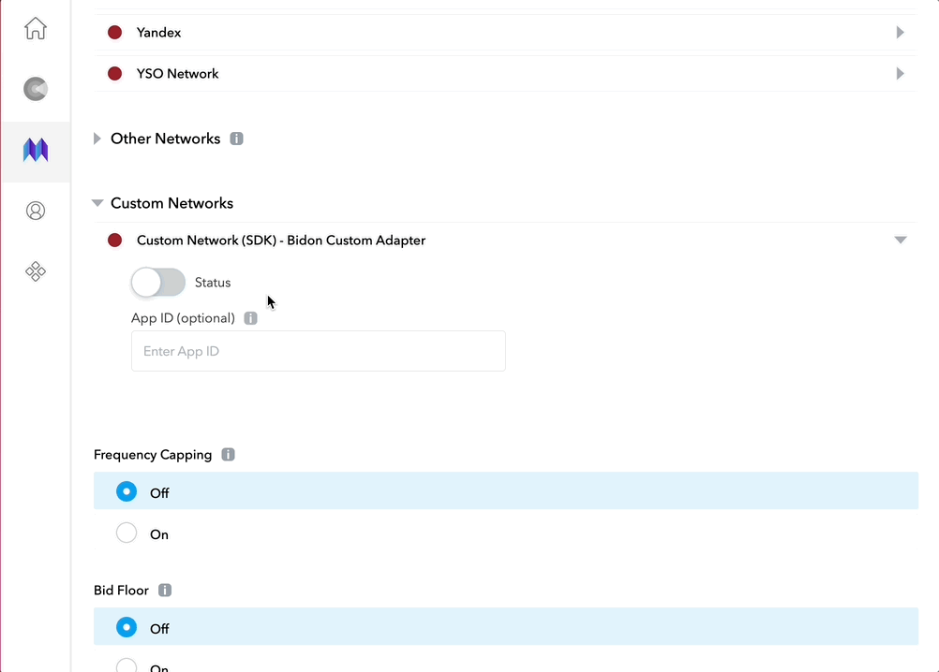Collapse the Bidon Custom Adapter row arrow
939x672 pixels.
pos(900,241)
